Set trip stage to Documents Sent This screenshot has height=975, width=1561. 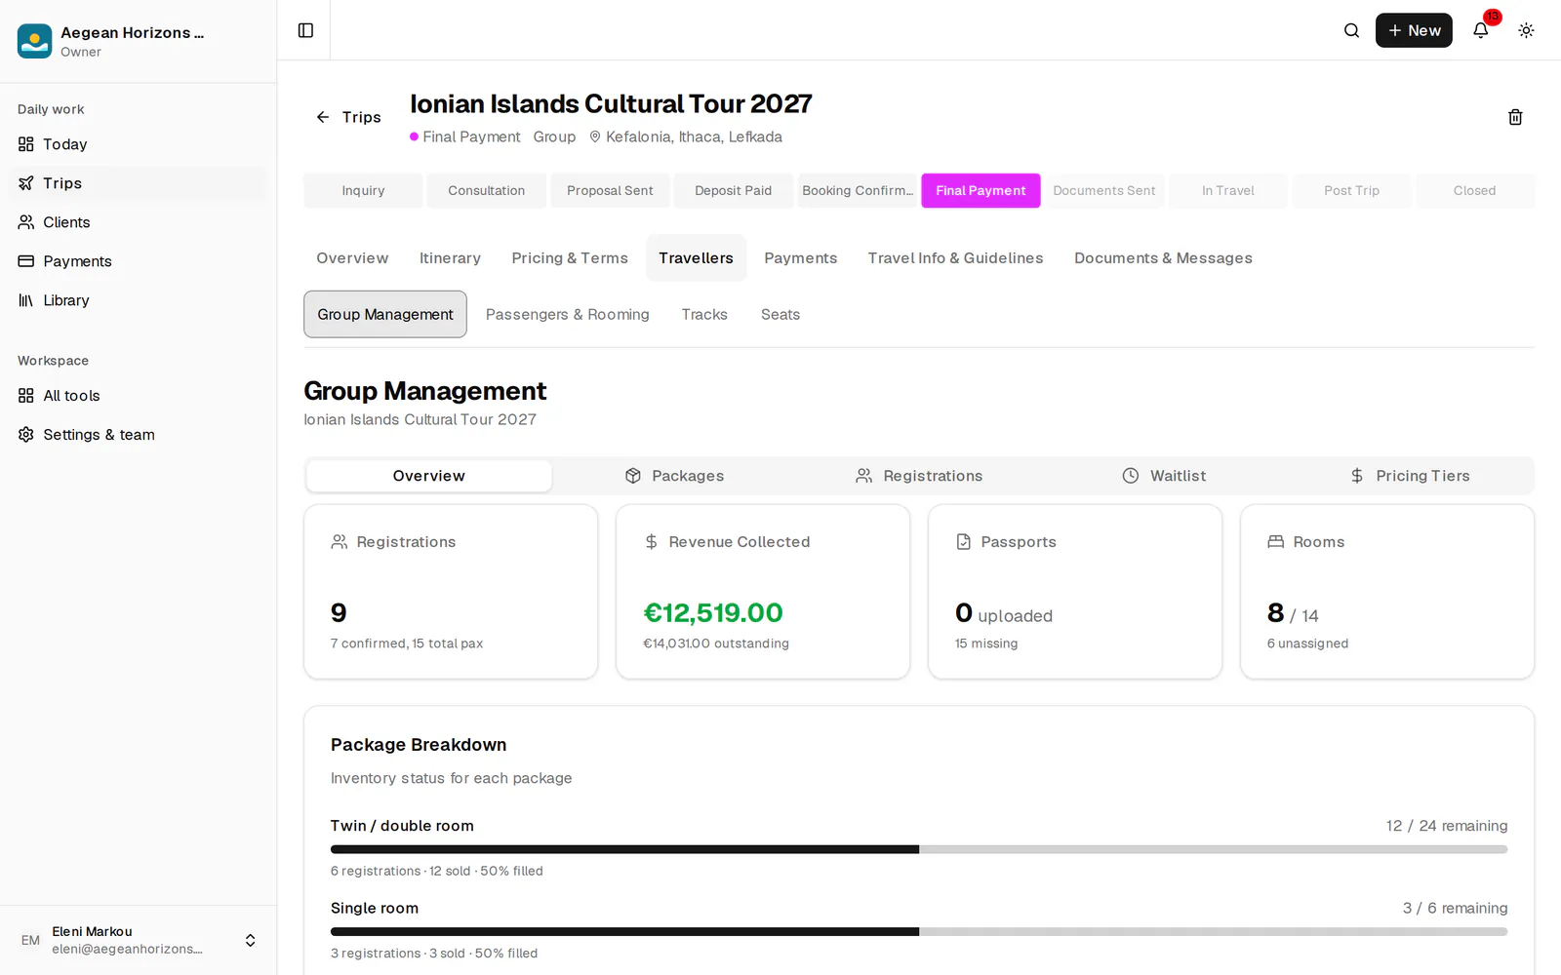[1103, 191]
